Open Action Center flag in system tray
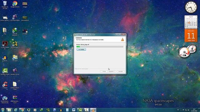Screen dimensions: 200x112 [183, 110]
